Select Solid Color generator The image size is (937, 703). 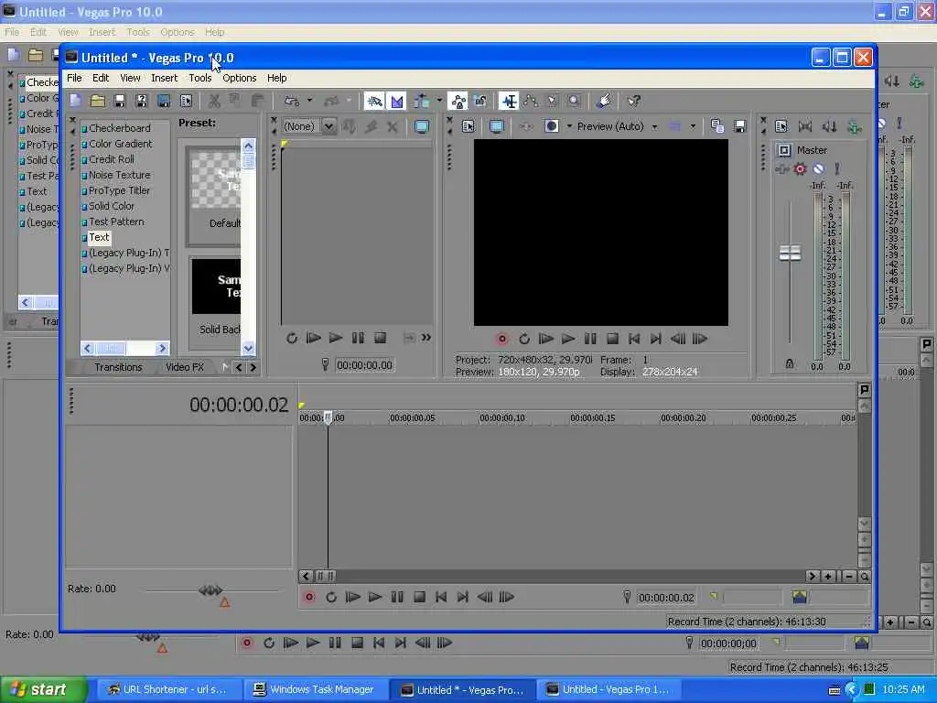pyautogui.click(x=111, y=206)
